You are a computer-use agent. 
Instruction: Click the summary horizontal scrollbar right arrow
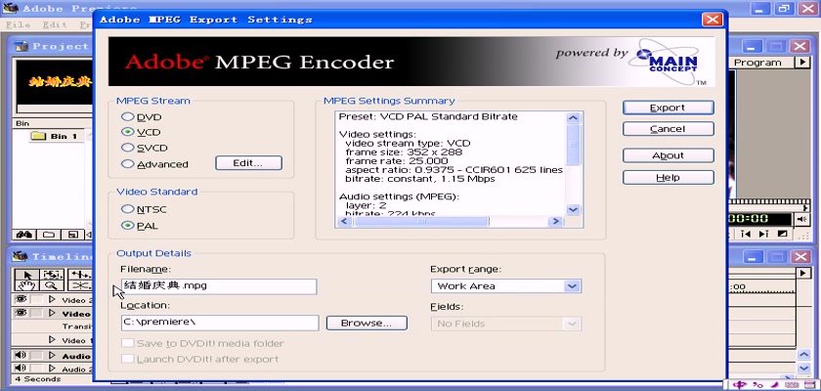click(x=555, y=222)
